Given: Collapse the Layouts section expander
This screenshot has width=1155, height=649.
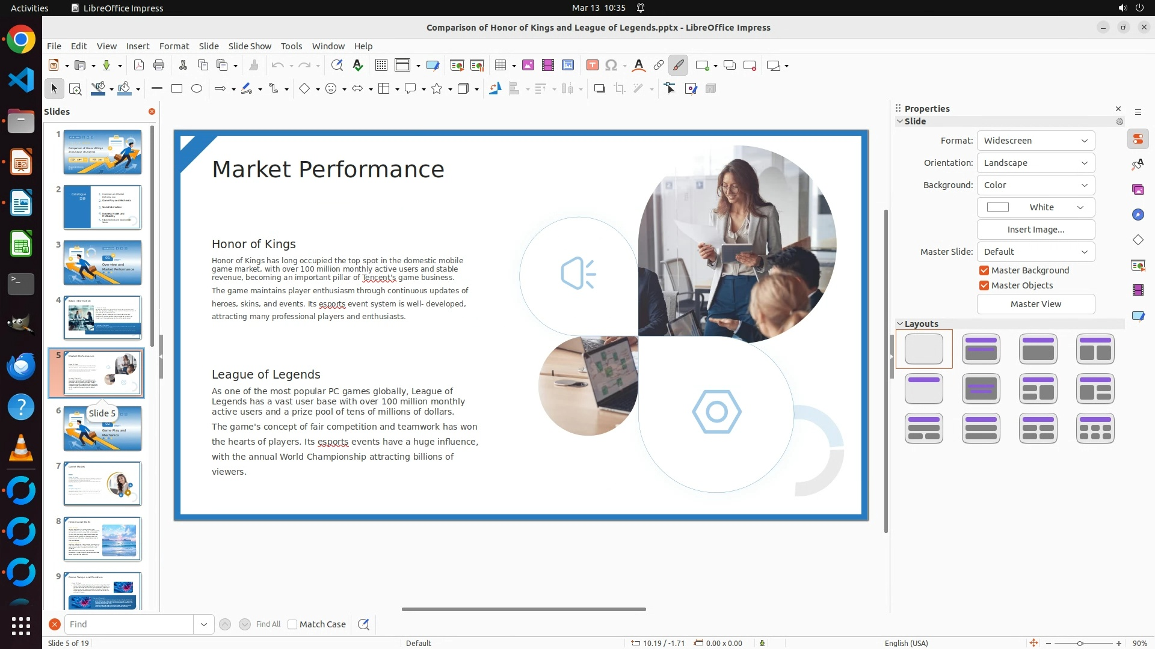Looking at the screenshot, I should coord(900,324).
